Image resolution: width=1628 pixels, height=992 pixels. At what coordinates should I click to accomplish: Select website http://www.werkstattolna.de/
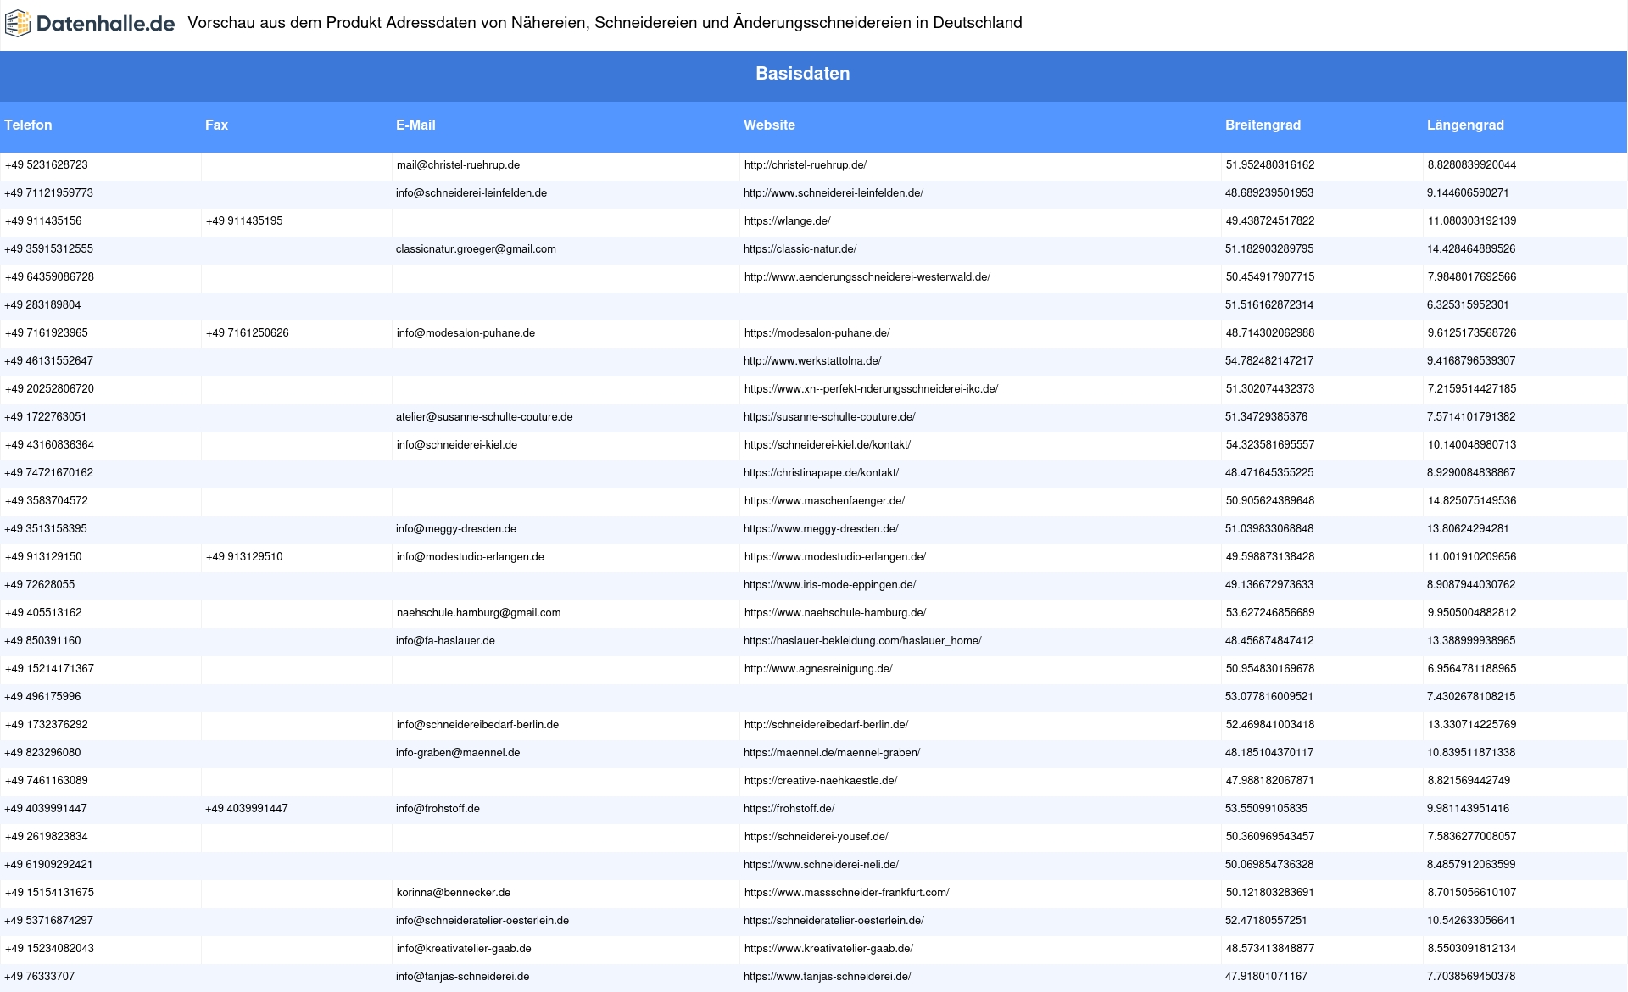click(812, 361)
